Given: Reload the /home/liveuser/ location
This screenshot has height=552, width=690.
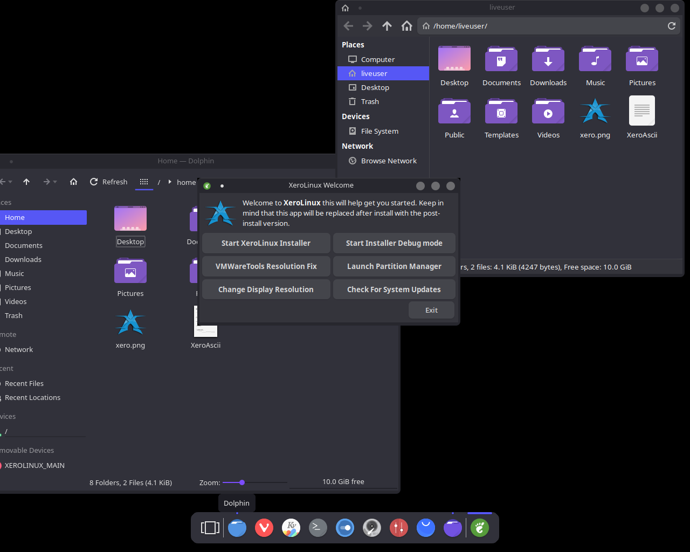Looking at the screenshot, I should (x=672, y=26).
